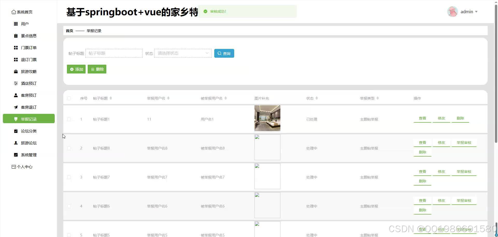This screenshot has width=498, height=237.
Task: Check the box for row 帖子标题5
Action: click(69, 235)
